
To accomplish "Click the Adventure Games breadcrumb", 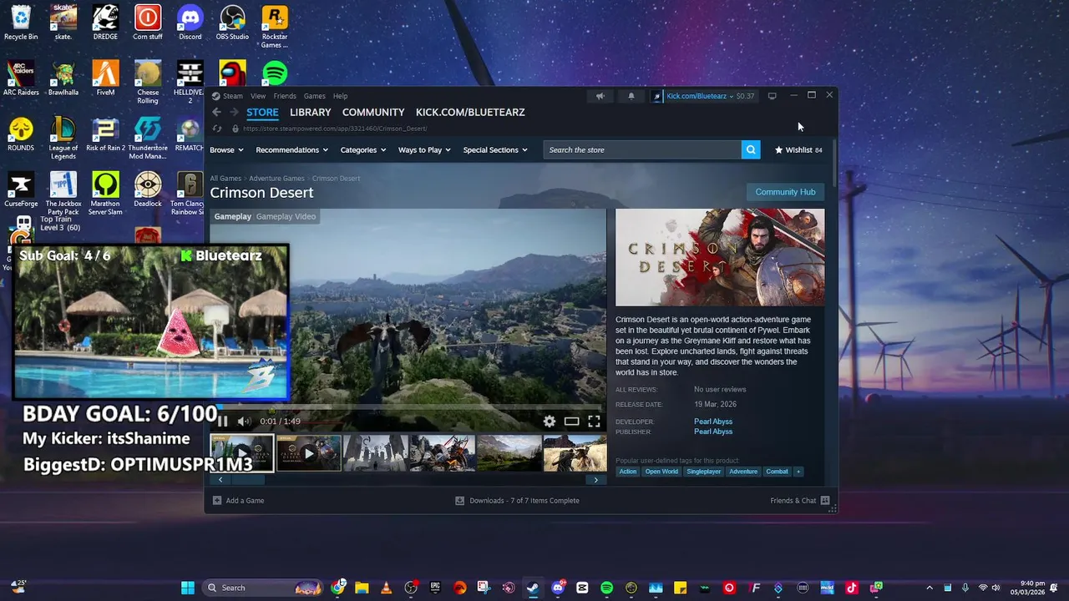I will pyautogui.click(x=276, y=179).
